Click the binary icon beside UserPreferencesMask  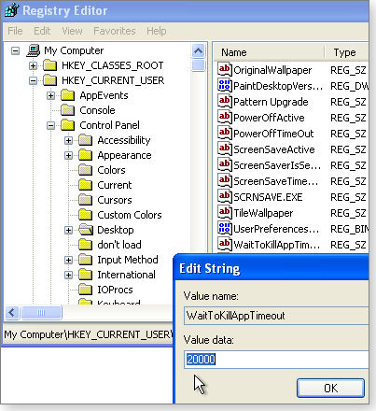point(225,228)
